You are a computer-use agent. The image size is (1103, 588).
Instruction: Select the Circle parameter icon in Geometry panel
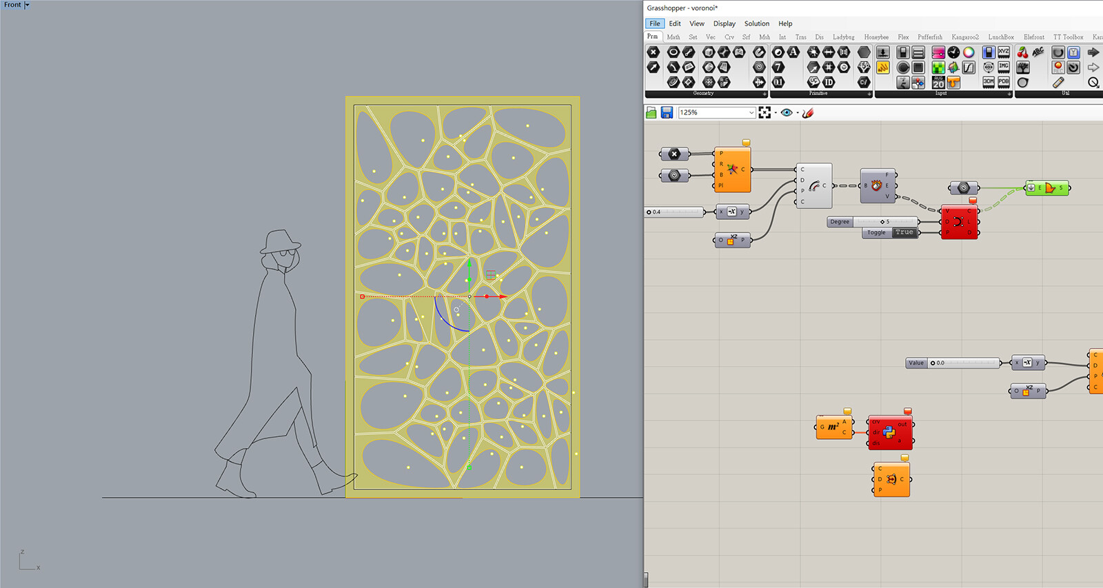click(x=673, y=52)
